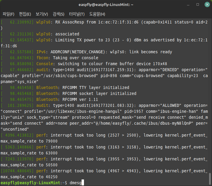Screen dimensions: 212x186
Task: Click timestamp 62.545437
Action: 21,40
